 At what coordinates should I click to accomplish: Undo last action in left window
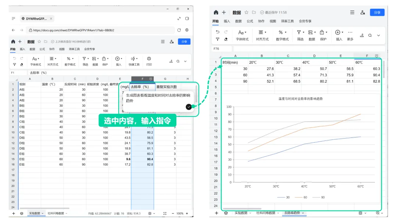click(x=14, y=59)
